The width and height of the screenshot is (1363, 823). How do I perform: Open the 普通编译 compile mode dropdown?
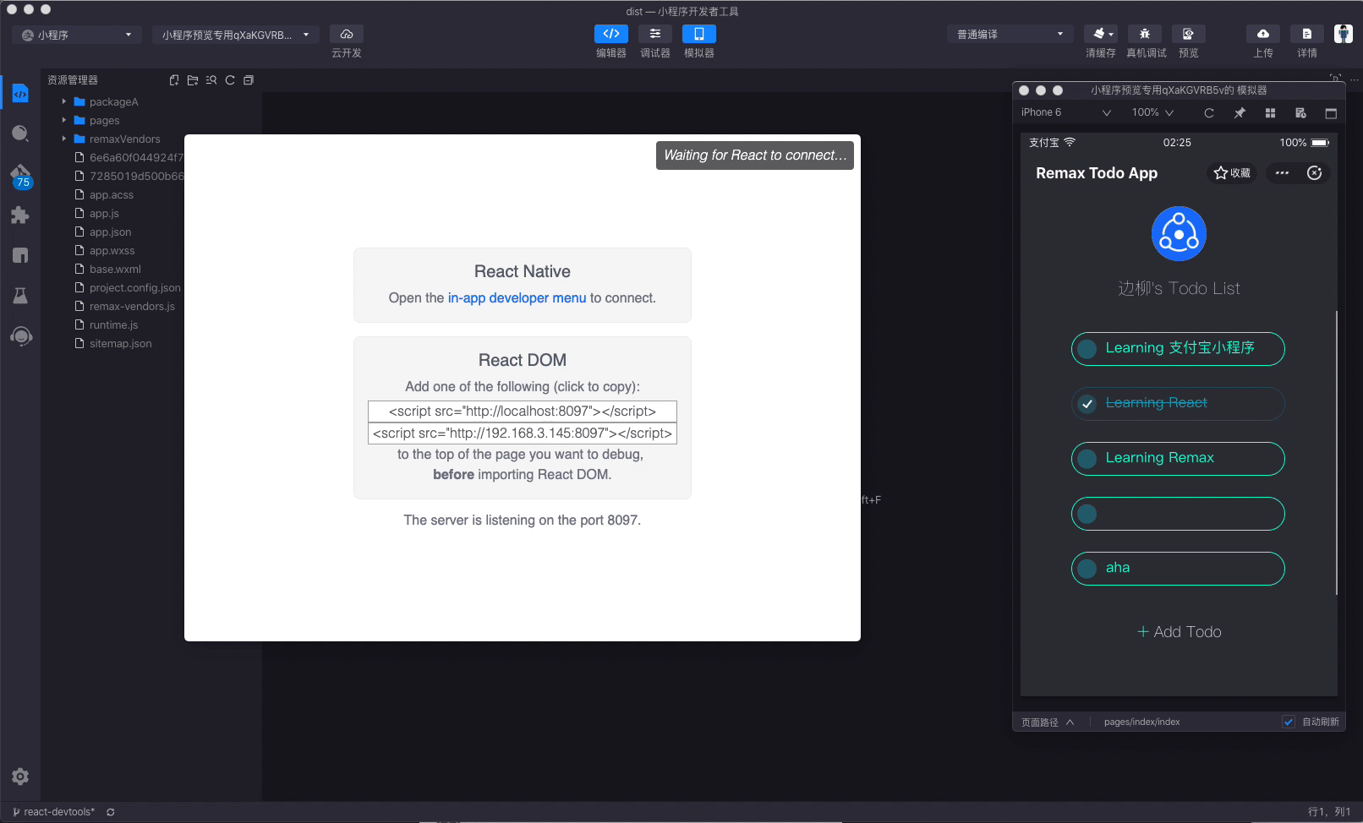pyautogui.click(x=1010, y=35)
